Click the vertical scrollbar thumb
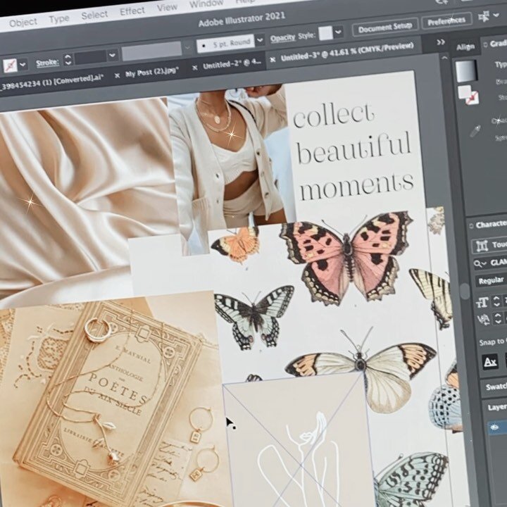The height and width of the screenshot is (507, 507). 464,292
